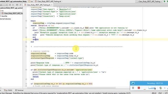Click the recorder webcam icon

(160, 88)
